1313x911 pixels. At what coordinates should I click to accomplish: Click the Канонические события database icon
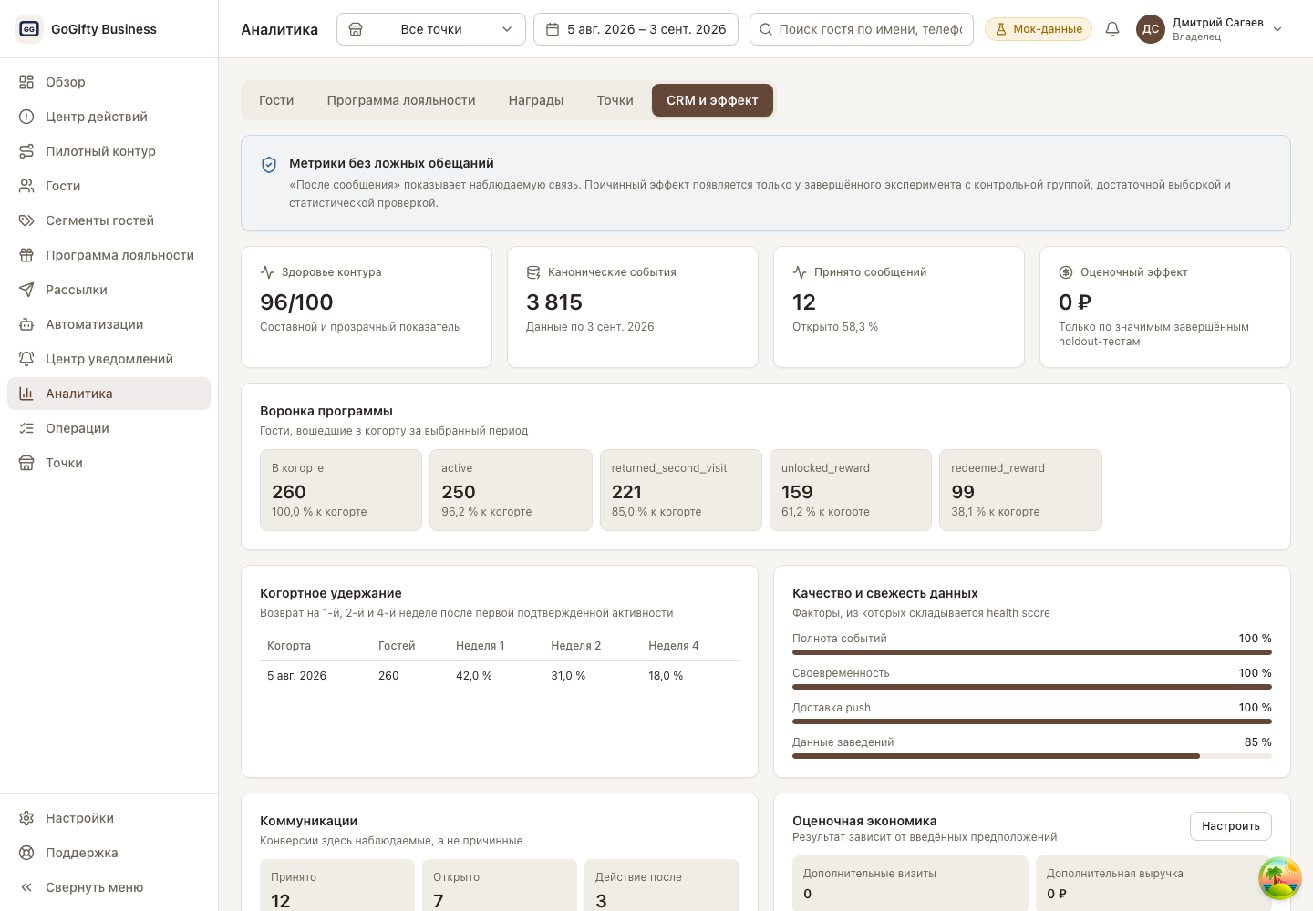click(x=533, y=272)
